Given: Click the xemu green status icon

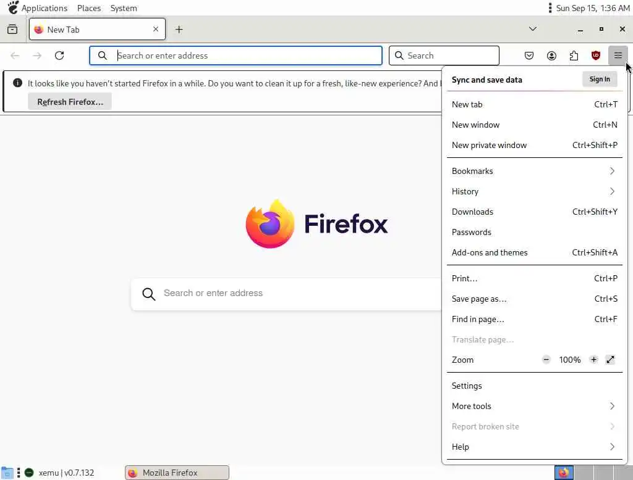Looking at the screenshot, I should [x=29, y=473].
